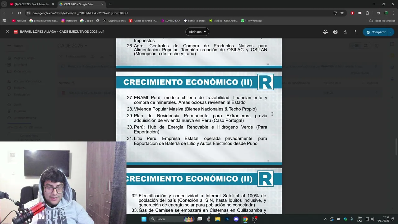The height and width of the screenshot is (224, 398).
Task: Show hidden system tray icons
Action: [x=325, y=219]
